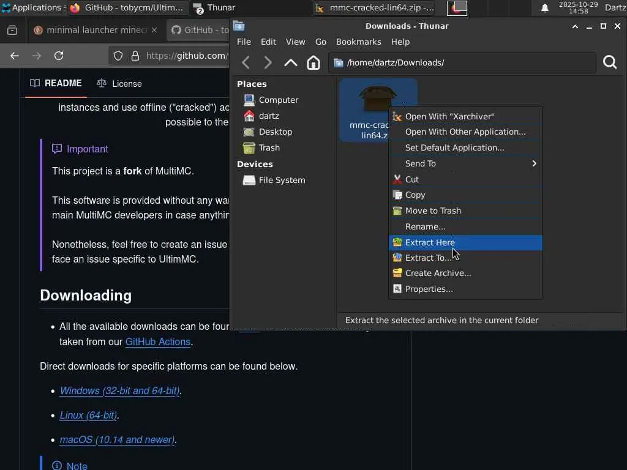Choose Open With "Xarchiver"
The height and width of the screenshot is (470, 627).
(465, 116)
